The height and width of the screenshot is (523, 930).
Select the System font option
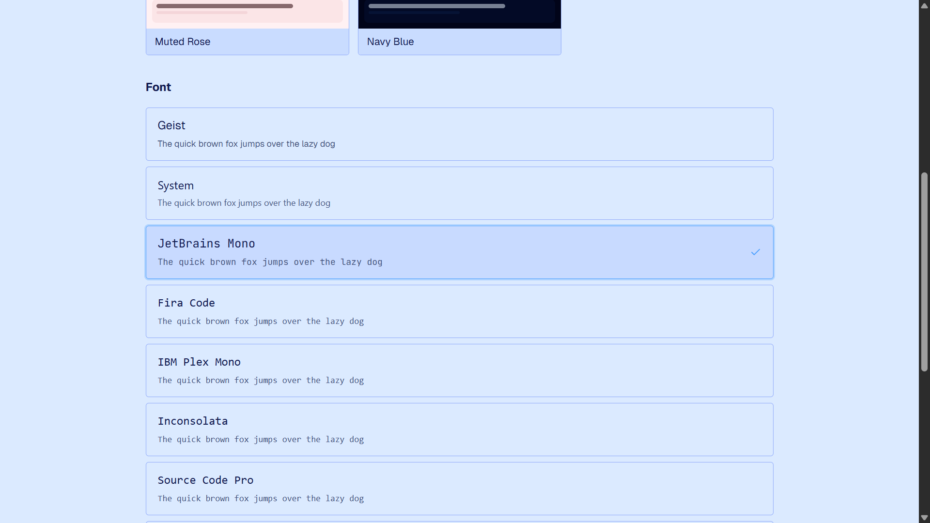(x=459, y=193)
